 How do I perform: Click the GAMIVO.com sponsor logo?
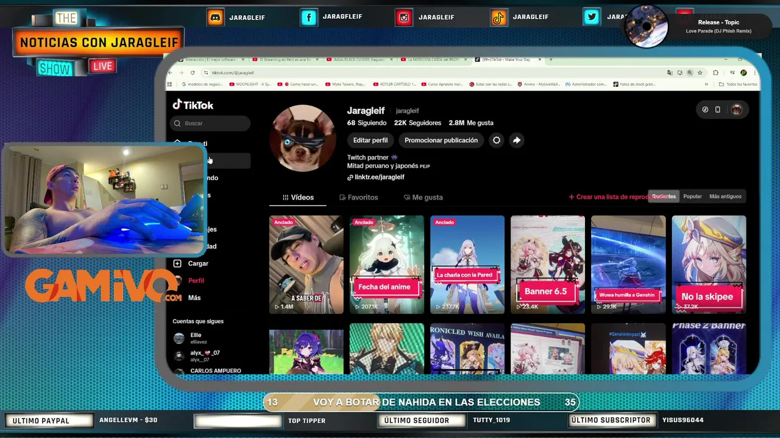(104, 285)
